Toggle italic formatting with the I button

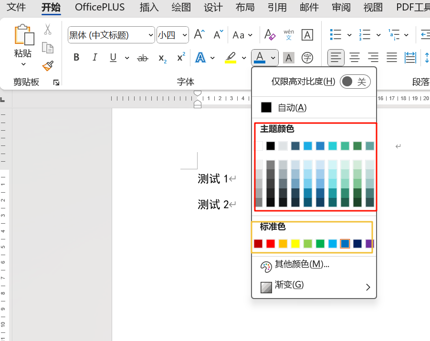pyautogui.click(x=94, y=58)
